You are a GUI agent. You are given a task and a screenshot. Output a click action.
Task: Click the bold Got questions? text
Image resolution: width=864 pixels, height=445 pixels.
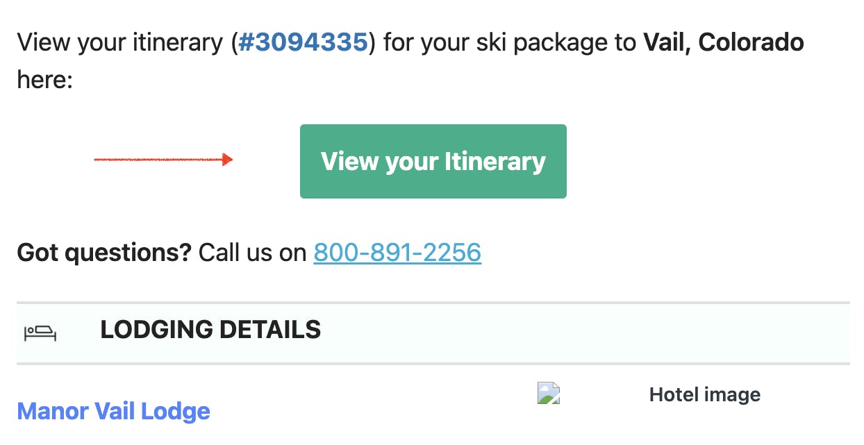point(103,253)
